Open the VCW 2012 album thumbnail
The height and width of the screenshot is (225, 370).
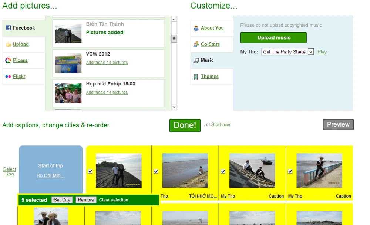point(68,63)
